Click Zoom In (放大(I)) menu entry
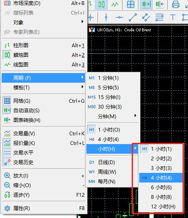This screenshot has width=188, height=218. (x=43, y=176)
